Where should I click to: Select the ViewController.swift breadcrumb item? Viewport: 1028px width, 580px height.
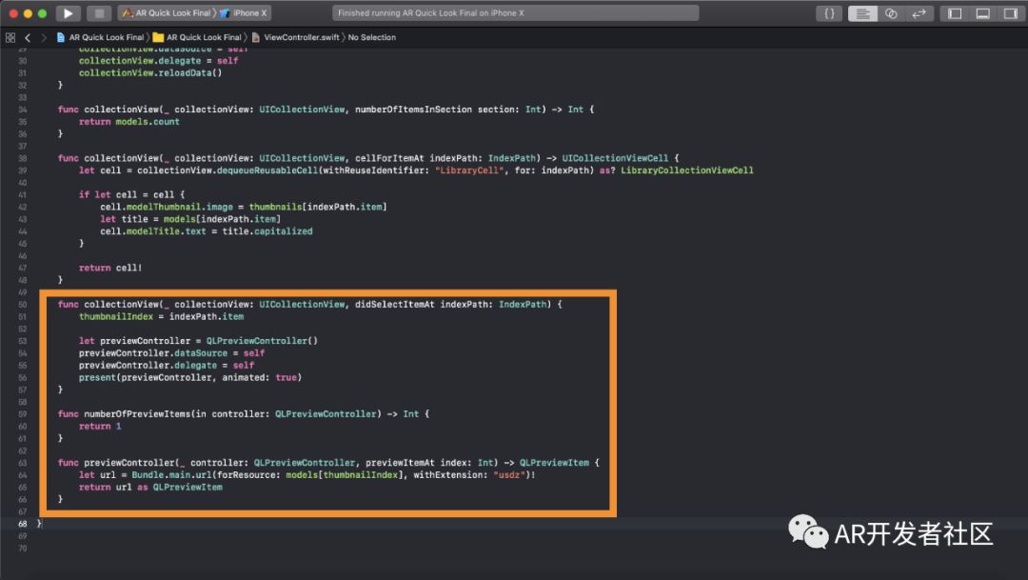click(301, 37)
